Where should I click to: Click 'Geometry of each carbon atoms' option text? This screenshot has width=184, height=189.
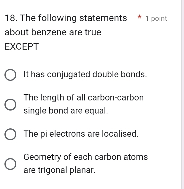coord(85,157)
